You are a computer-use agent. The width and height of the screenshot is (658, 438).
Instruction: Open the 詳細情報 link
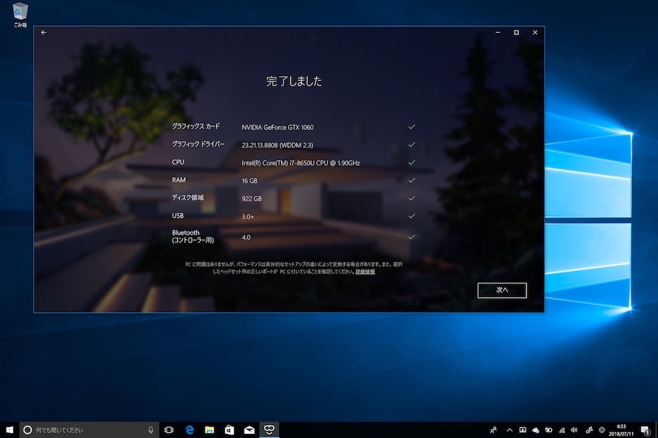tap(365, 272)
